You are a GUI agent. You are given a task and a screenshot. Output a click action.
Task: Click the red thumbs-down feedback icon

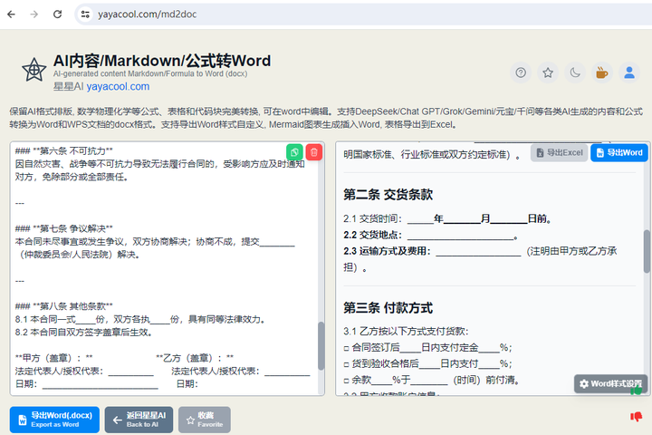pyautogui.click(x=637, y=416)
